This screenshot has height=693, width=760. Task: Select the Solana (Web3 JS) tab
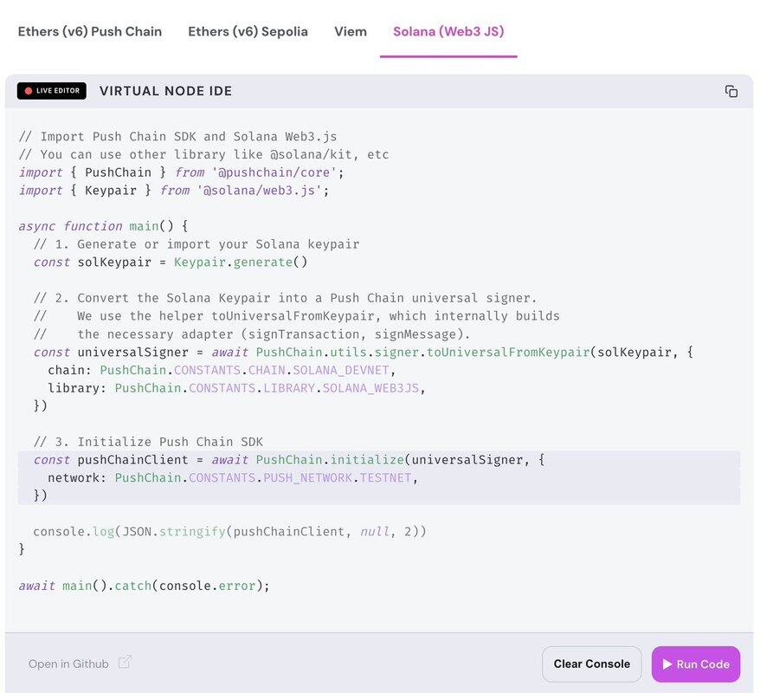click(448, 31)
